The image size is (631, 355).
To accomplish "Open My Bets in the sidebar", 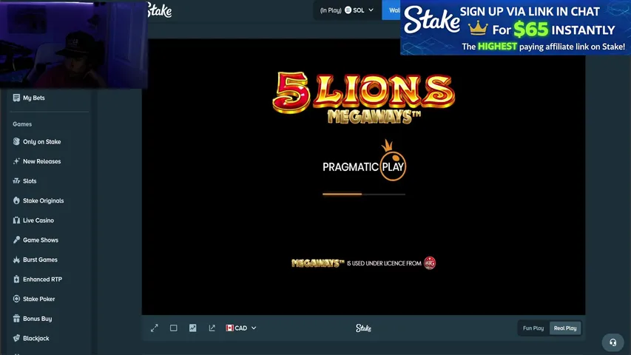I will click(34, 98).
